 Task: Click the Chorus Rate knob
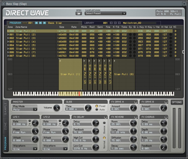pyautogui.click(x=164, y=139)
